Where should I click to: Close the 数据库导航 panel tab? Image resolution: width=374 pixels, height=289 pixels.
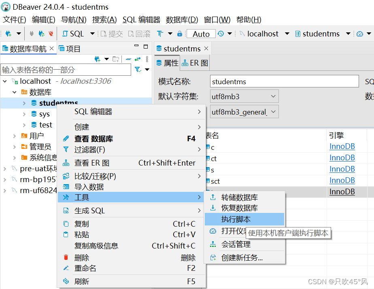[x=51, y=49]
